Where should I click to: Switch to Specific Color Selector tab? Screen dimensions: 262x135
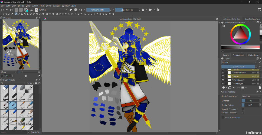(252, 19)
